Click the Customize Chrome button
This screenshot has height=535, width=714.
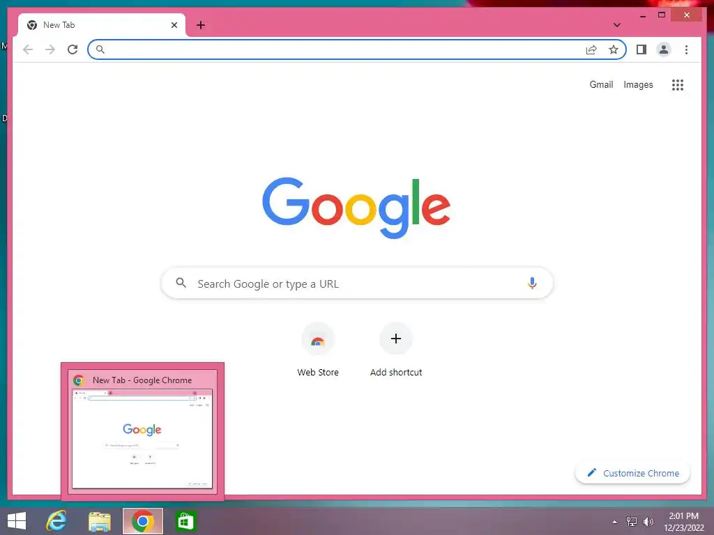pos(632,473)
